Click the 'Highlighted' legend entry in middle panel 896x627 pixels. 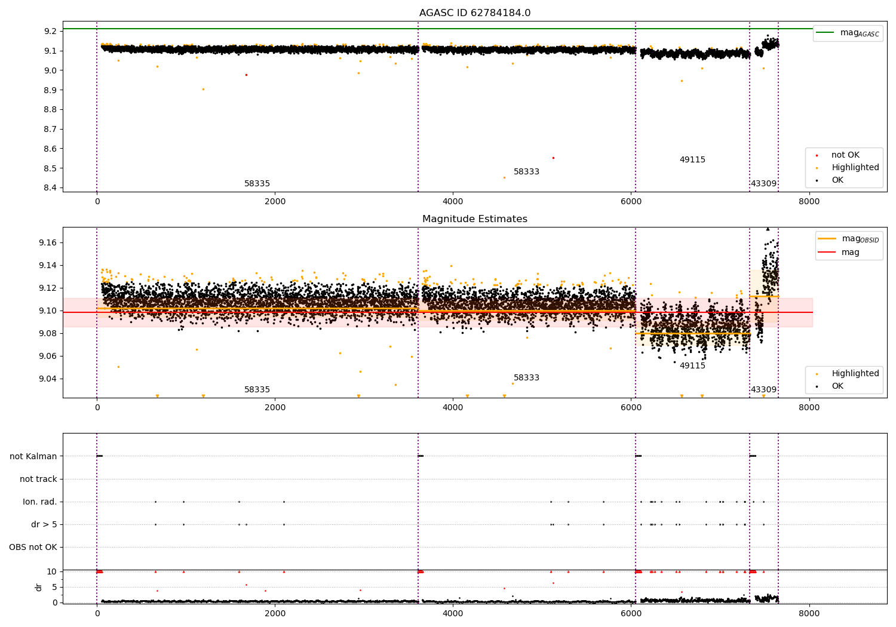tap(855, 373)
